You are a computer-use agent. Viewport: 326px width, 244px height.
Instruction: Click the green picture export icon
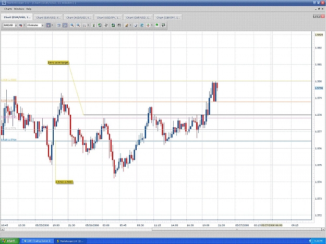113,26
